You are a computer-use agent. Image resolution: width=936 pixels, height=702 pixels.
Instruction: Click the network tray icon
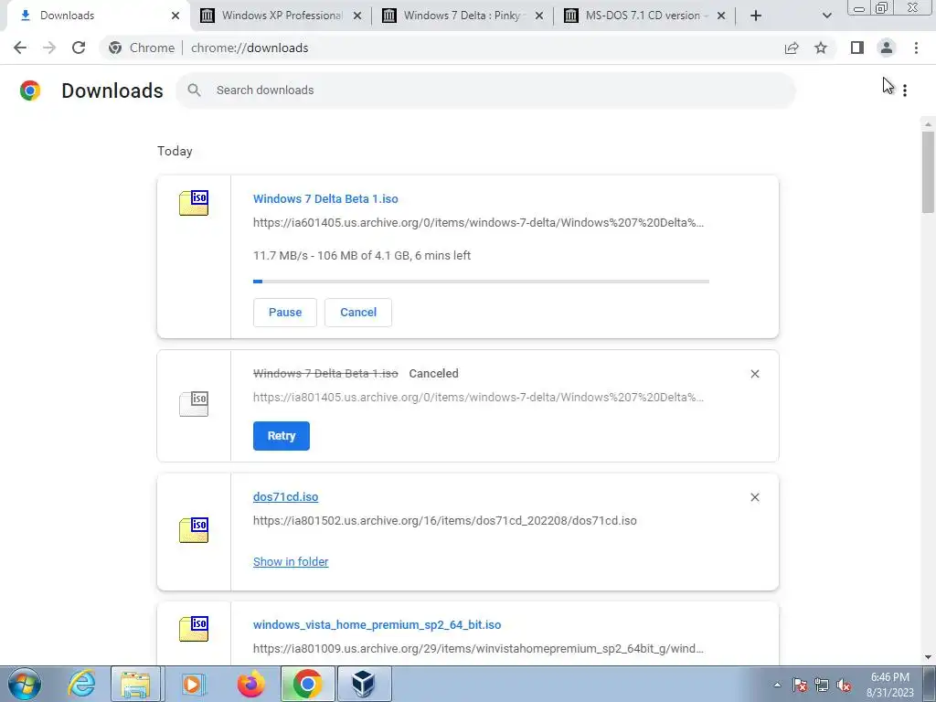tap(822, 685)
